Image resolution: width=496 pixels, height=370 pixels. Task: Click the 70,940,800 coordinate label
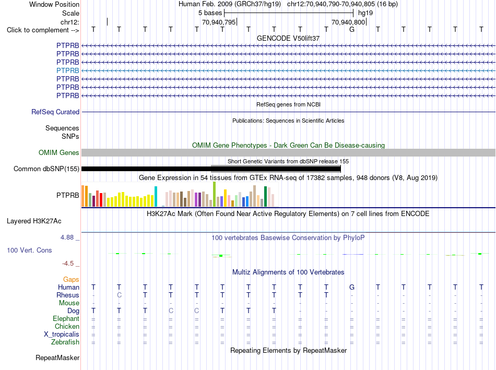[x=348, y=22]
